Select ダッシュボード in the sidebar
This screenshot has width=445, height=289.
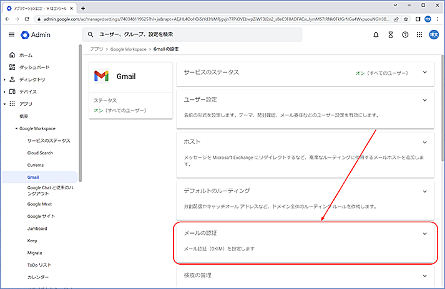coord(34,67)
